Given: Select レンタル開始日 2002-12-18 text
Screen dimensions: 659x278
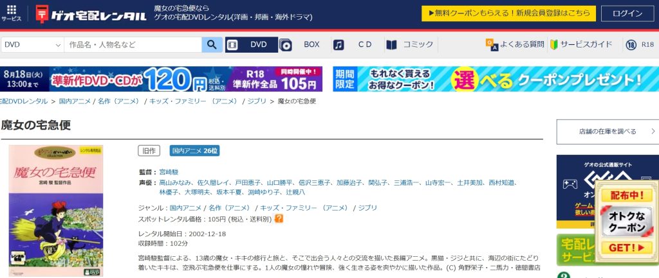Looking at the screenshot, I should (182, 234).
